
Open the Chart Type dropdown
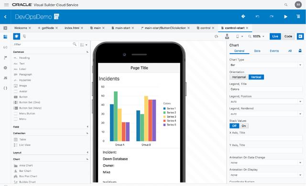tap(266, 65)
